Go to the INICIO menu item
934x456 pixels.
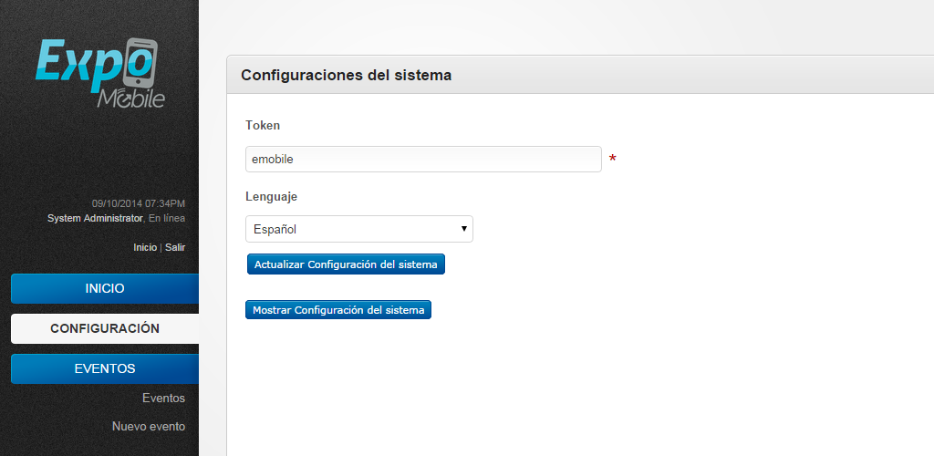coord(104,288)
